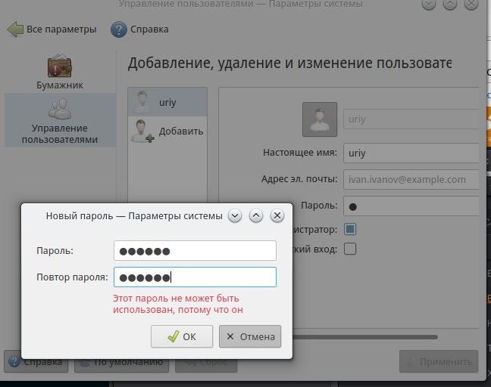491x387 pixels.
Task: Toggle the administrator checkbox
Action: [x=350, y=229]
